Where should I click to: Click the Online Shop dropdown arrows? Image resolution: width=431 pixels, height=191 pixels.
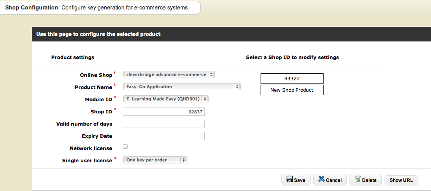coord(211,74)
